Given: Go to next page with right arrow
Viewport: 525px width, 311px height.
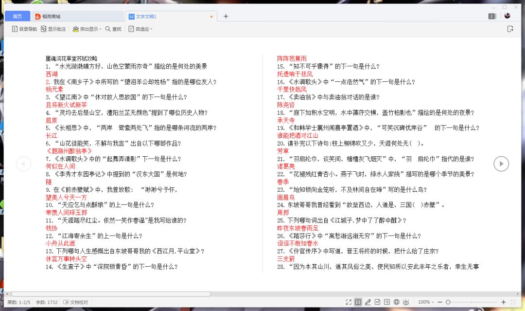Looking at the screenshot, I should click(501, 164).
